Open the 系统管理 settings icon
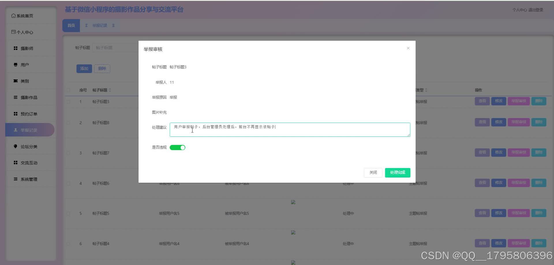Image resolution: width=554 pixels, height=265 pixels. [x=15, y=179]
